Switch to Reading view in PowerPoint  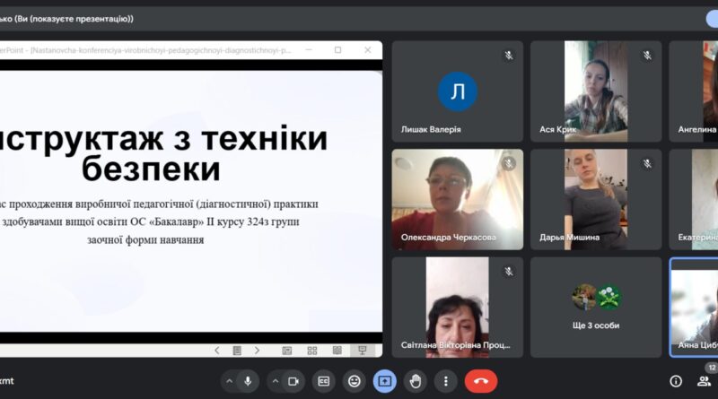point(337,351)
